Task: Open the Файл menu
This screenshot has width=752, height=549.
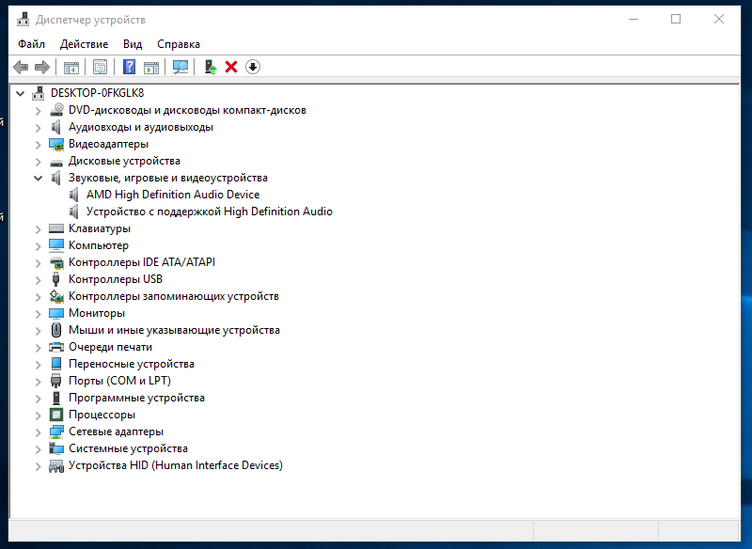Action: [x=31, y=44]
